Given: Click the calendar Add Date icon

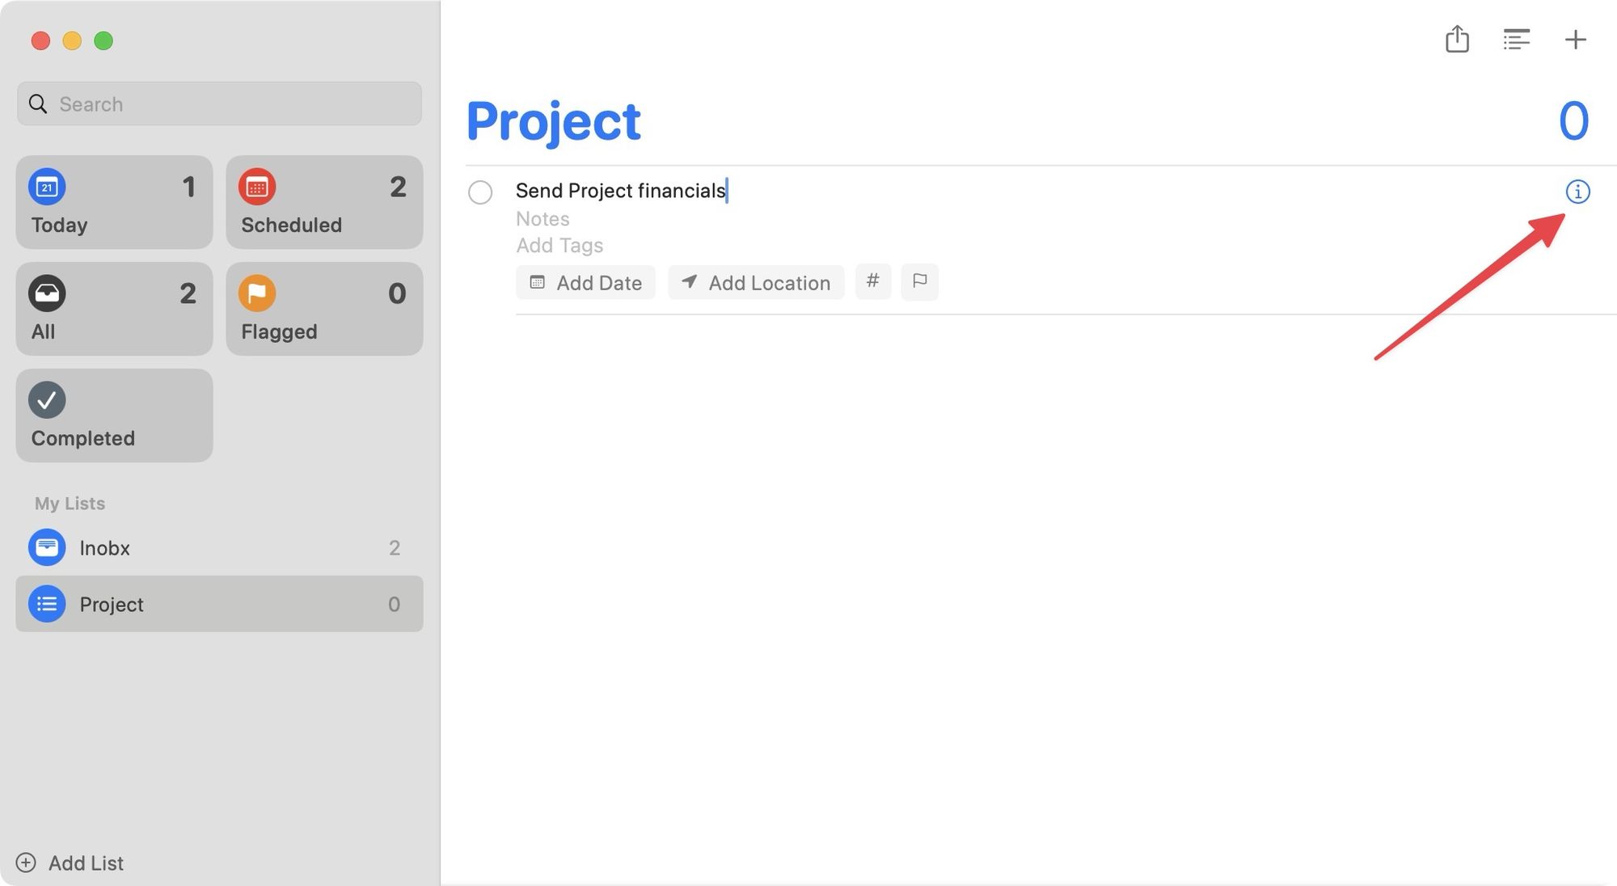Looking at the screenshot, I should tap(536, 281).
